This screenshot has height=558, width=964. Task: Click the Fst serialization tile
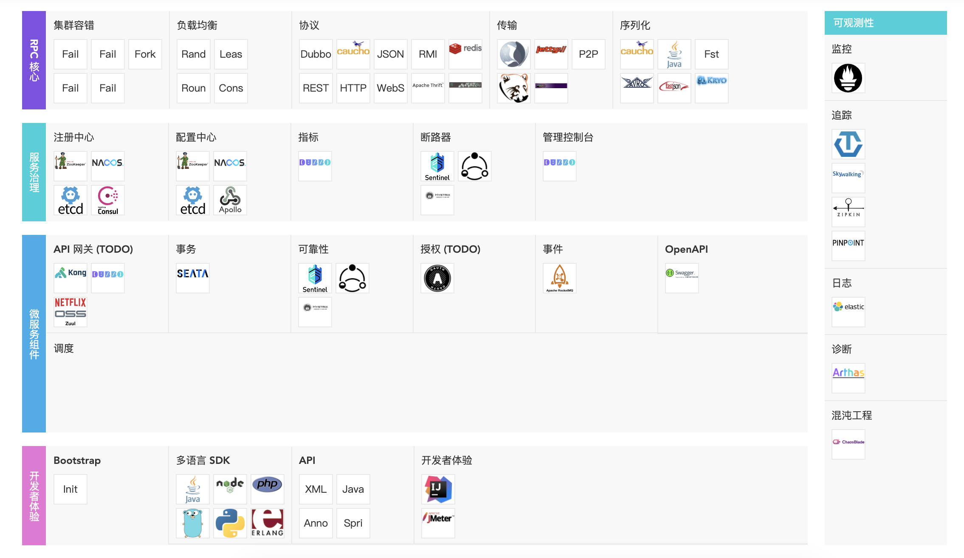711,54
